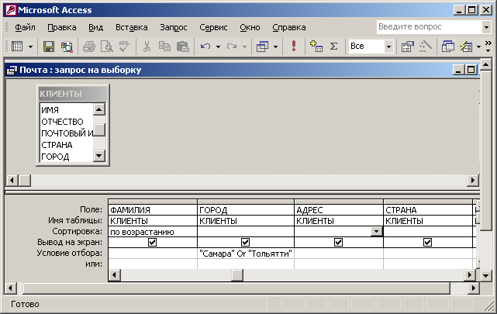Open the Файл menu

(x=25, y=28)
